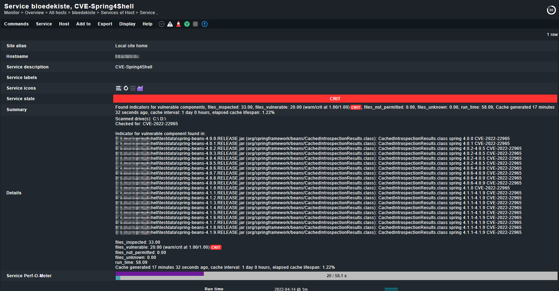
Task: Click the Summary label
Action: point(17,110)
